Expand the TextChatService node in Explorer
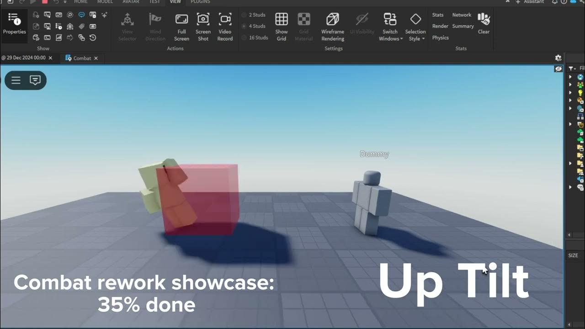 pyautogui.click(x=570, y=187)
